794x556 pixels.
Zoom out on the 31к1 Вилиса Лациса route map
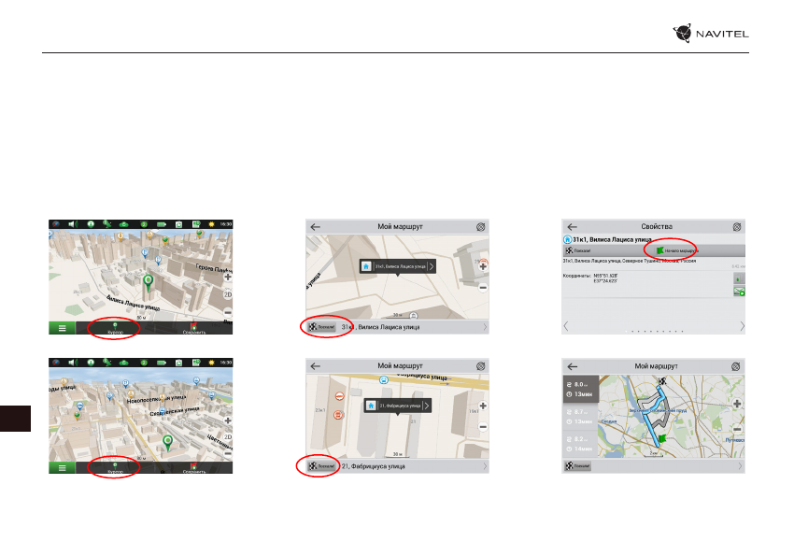[x=483, y=286]
